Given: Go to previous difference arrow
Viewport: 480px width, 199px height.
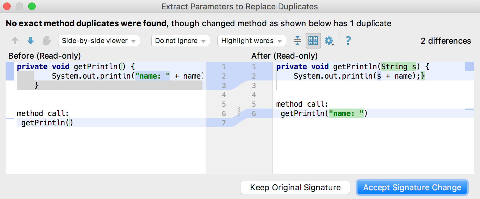Looking at the screenshot, I should (x=15, y=41).
